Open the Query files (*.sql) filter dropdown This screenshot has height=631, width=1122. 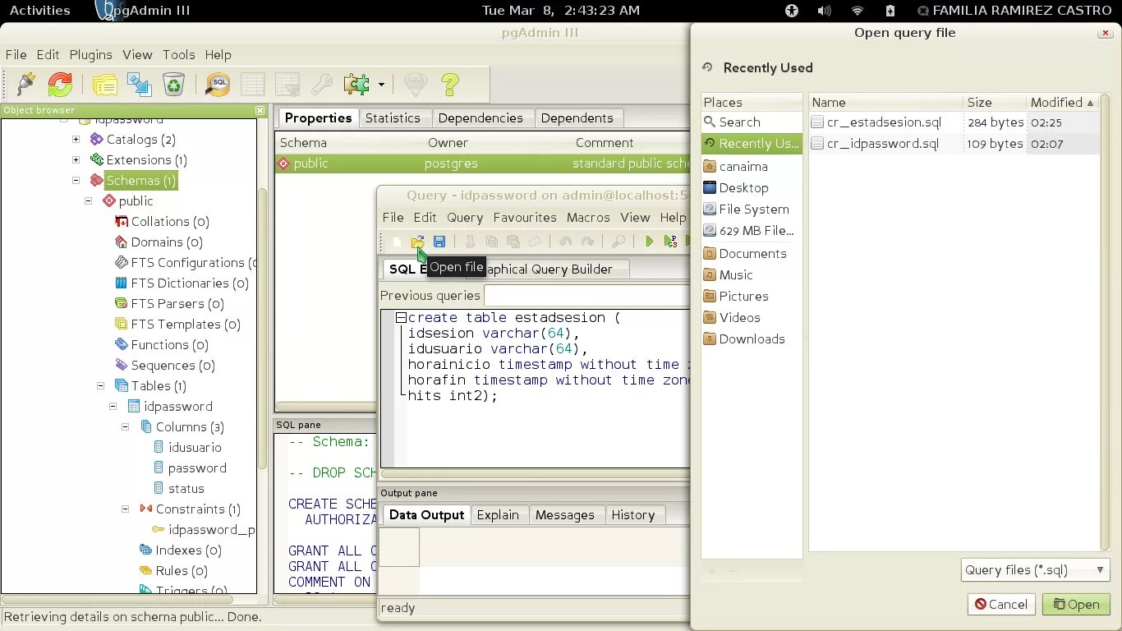tap(1035, 570)
